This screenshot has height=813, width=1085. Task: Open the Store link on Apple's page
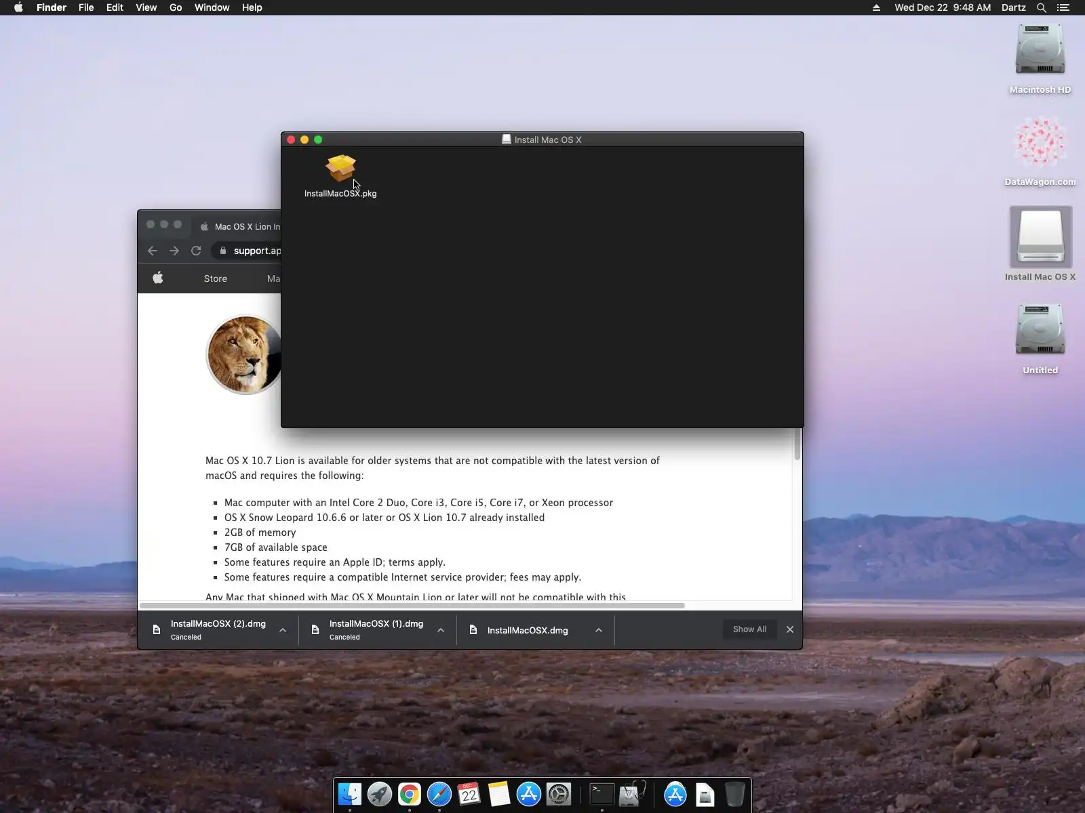[216, 278]
